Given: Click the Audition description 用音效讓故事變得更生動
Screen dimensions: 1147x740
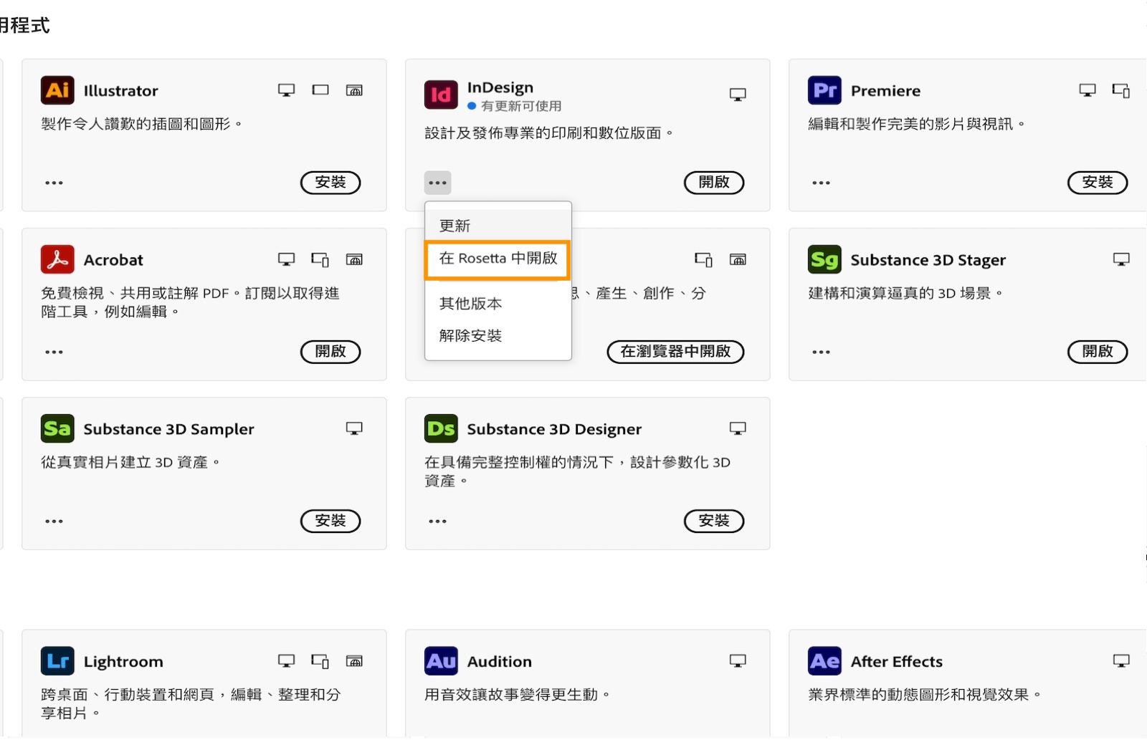Looking at the screenshot, I should (x=517, y=694).
